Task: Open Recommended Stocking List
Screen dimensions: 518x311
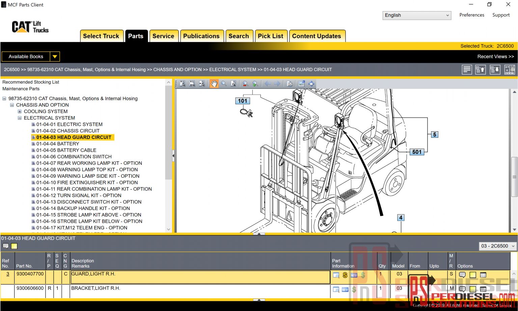Action: 31,82
